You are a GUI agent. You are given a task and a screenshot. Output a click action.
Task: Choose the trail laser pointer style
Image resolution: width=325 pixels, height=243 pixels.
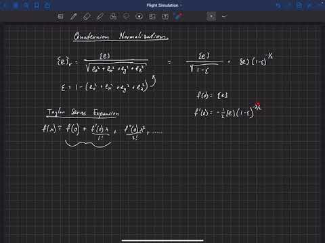click(224, 16)
